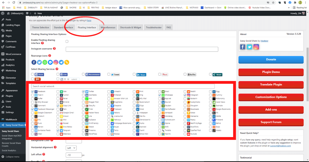This screenshot has width=309, height=162.
Task: Click the Left offset value field
Action: [x=74, y=155]
